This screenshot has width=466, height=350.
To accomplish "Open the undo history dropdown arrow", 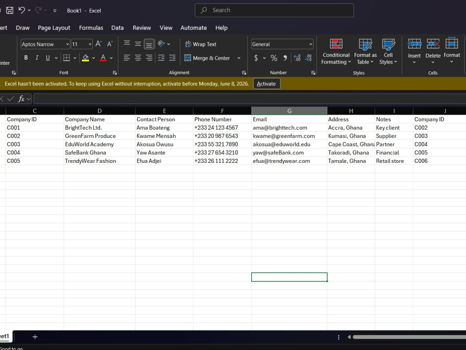I will click(29, 10).
